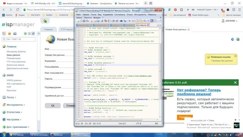Open the Поиск menu in Notepad++
243x137 pixels.
pyautogui.click(x=93, y=14)
